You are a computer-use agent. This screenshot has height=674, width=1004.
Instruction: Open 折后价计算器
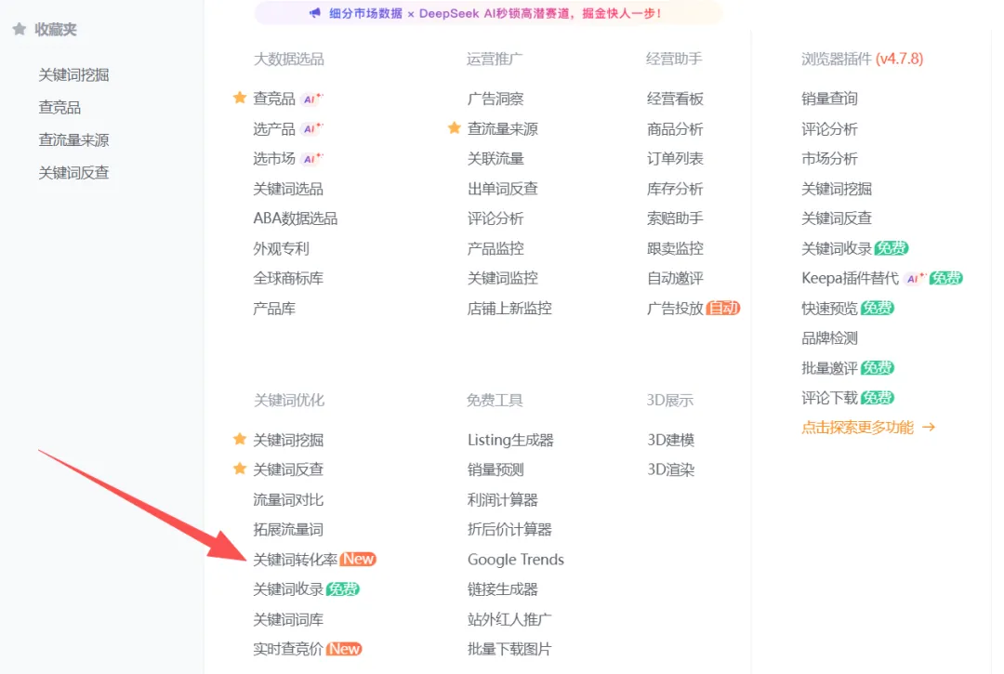pos(509,529)
